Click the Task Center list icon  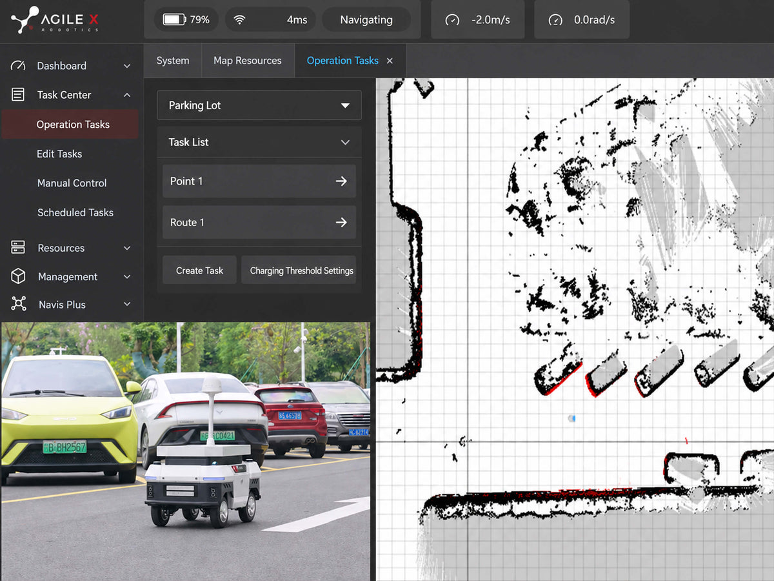(x=18, y=95)
